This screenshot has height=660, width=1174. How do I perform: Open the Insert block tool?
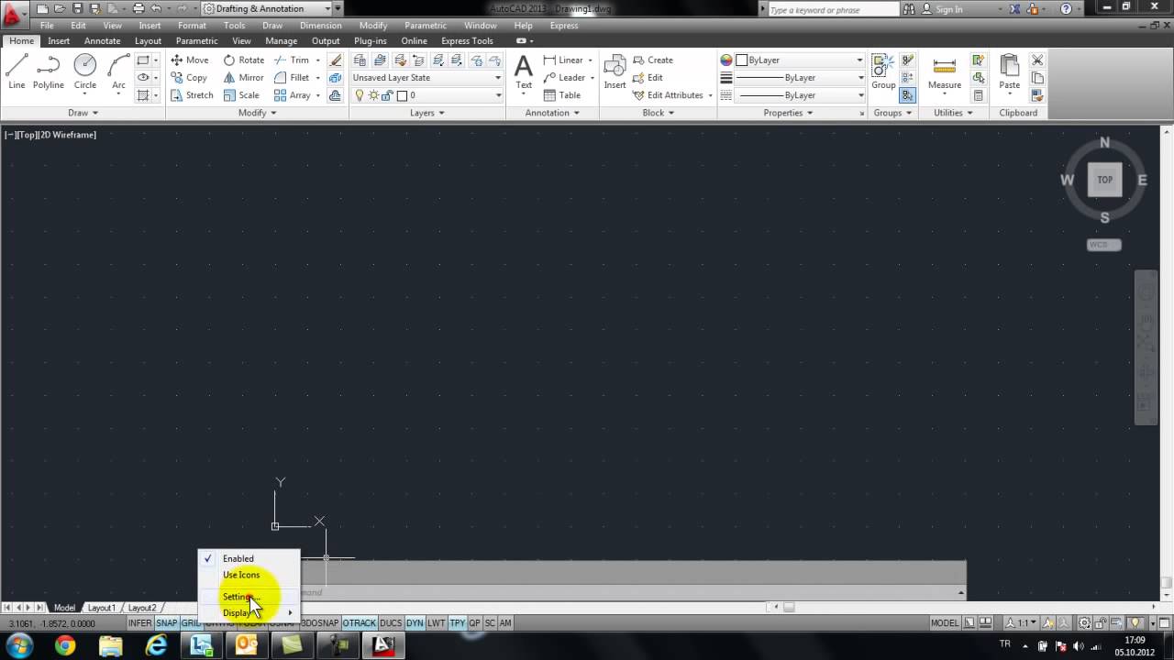click(615, 72)
